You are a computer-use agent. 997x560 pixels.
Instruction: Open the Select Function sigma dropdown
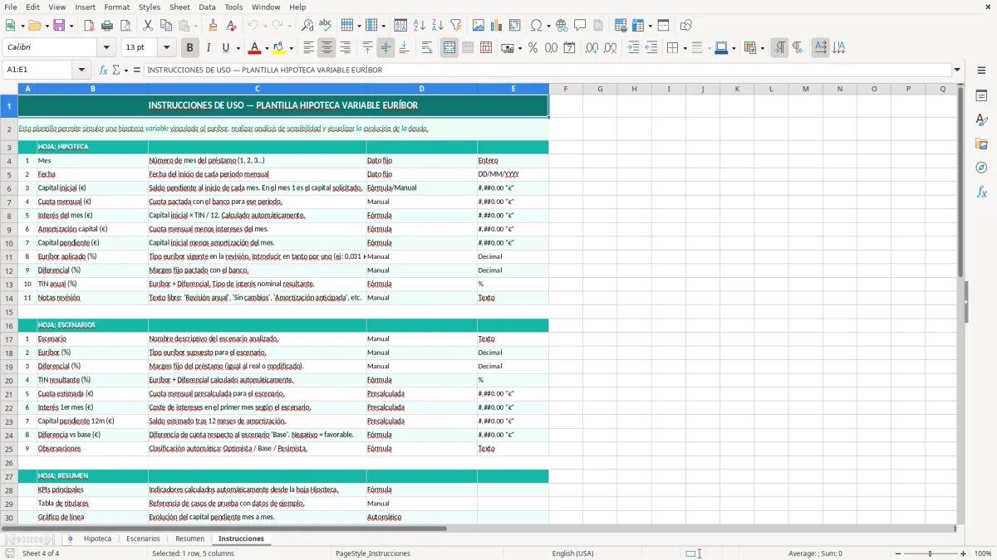[x=127, y=70]
